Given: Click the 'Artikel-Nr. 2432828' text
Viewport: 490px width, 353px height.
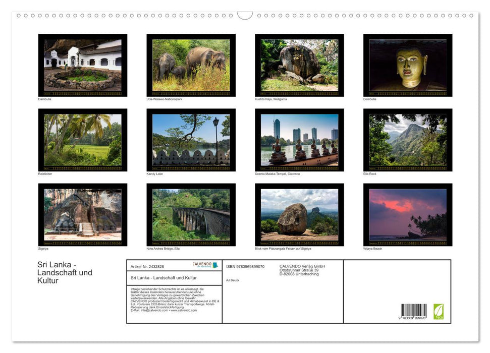Looking at the screenshot, I should click(x=147, y=266).
